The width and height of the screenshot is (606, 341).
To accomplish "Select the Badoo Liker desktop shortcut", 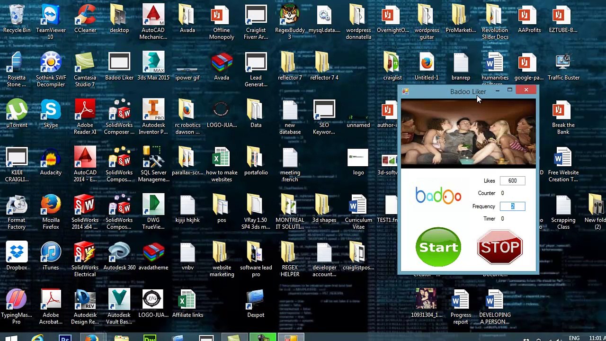I will pos(119,66).
